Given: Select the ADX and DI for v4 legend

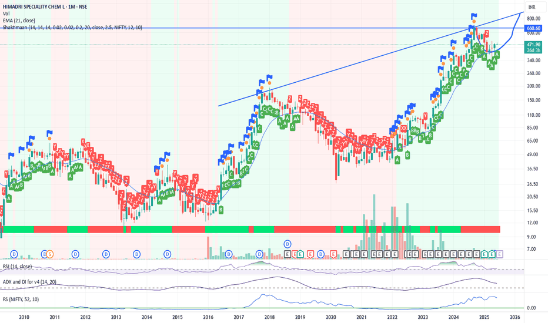Looking at the screenshot, I should pos(29,282).
